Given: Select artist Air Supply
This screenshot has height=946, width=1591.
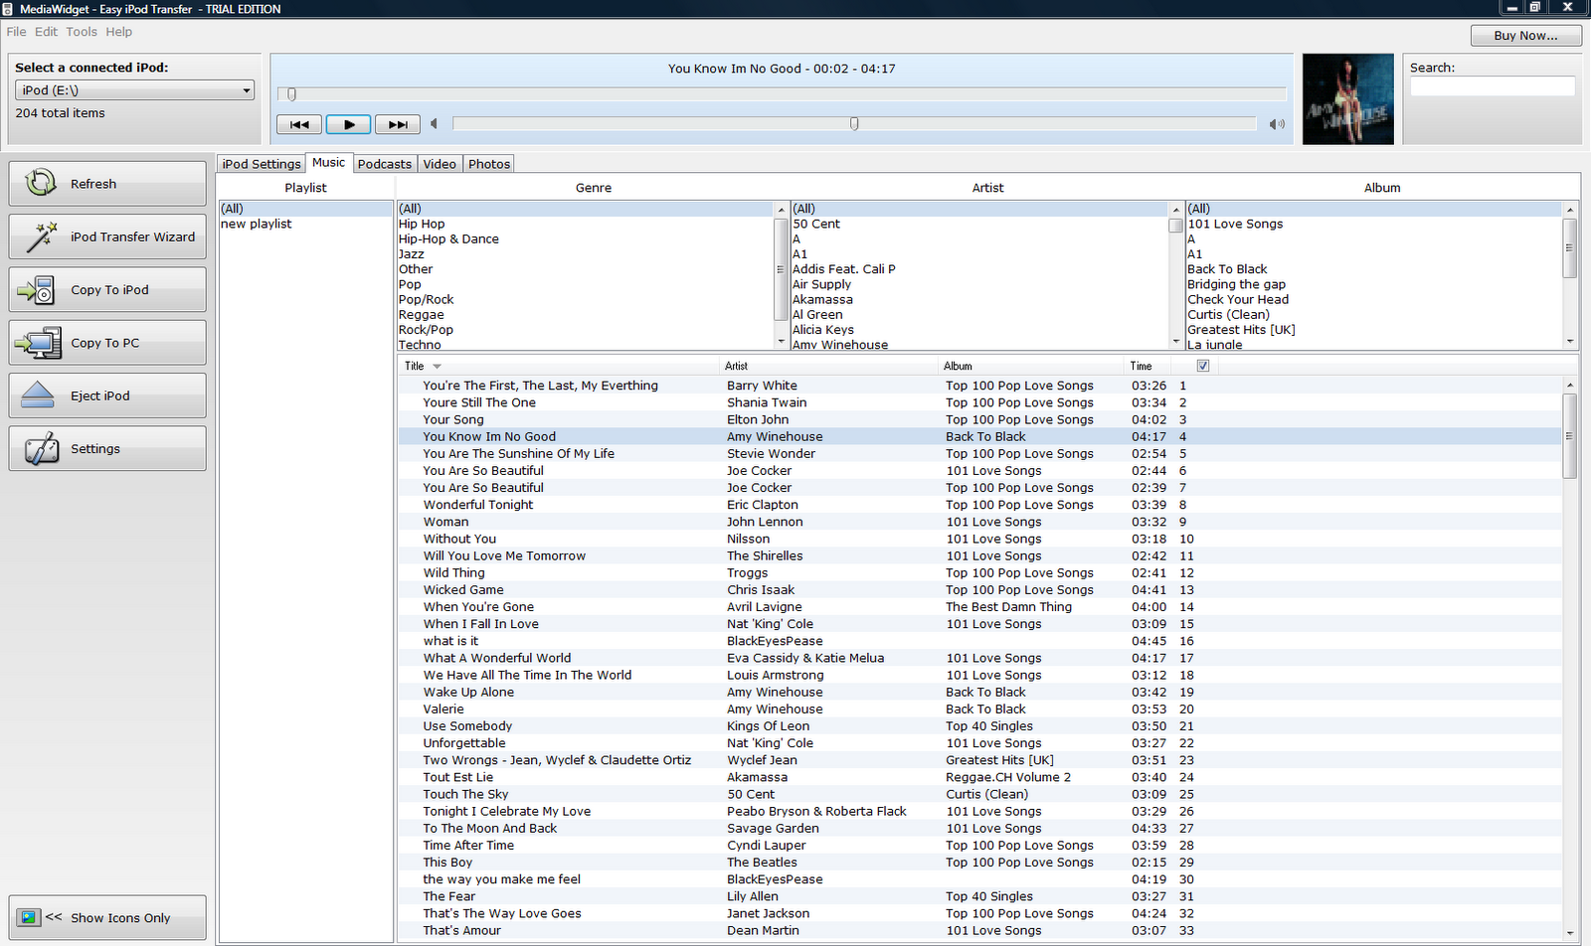Looking at the screenshot, I should [x=822, y=284].
